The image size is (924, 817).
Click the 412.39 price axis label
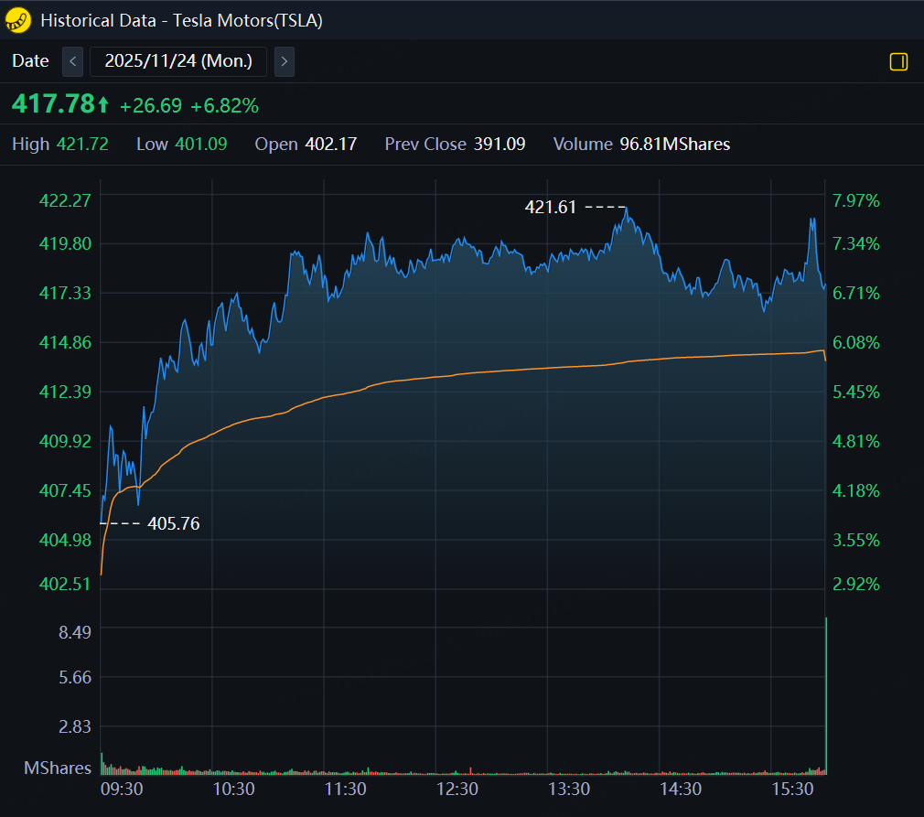[65, 392]
